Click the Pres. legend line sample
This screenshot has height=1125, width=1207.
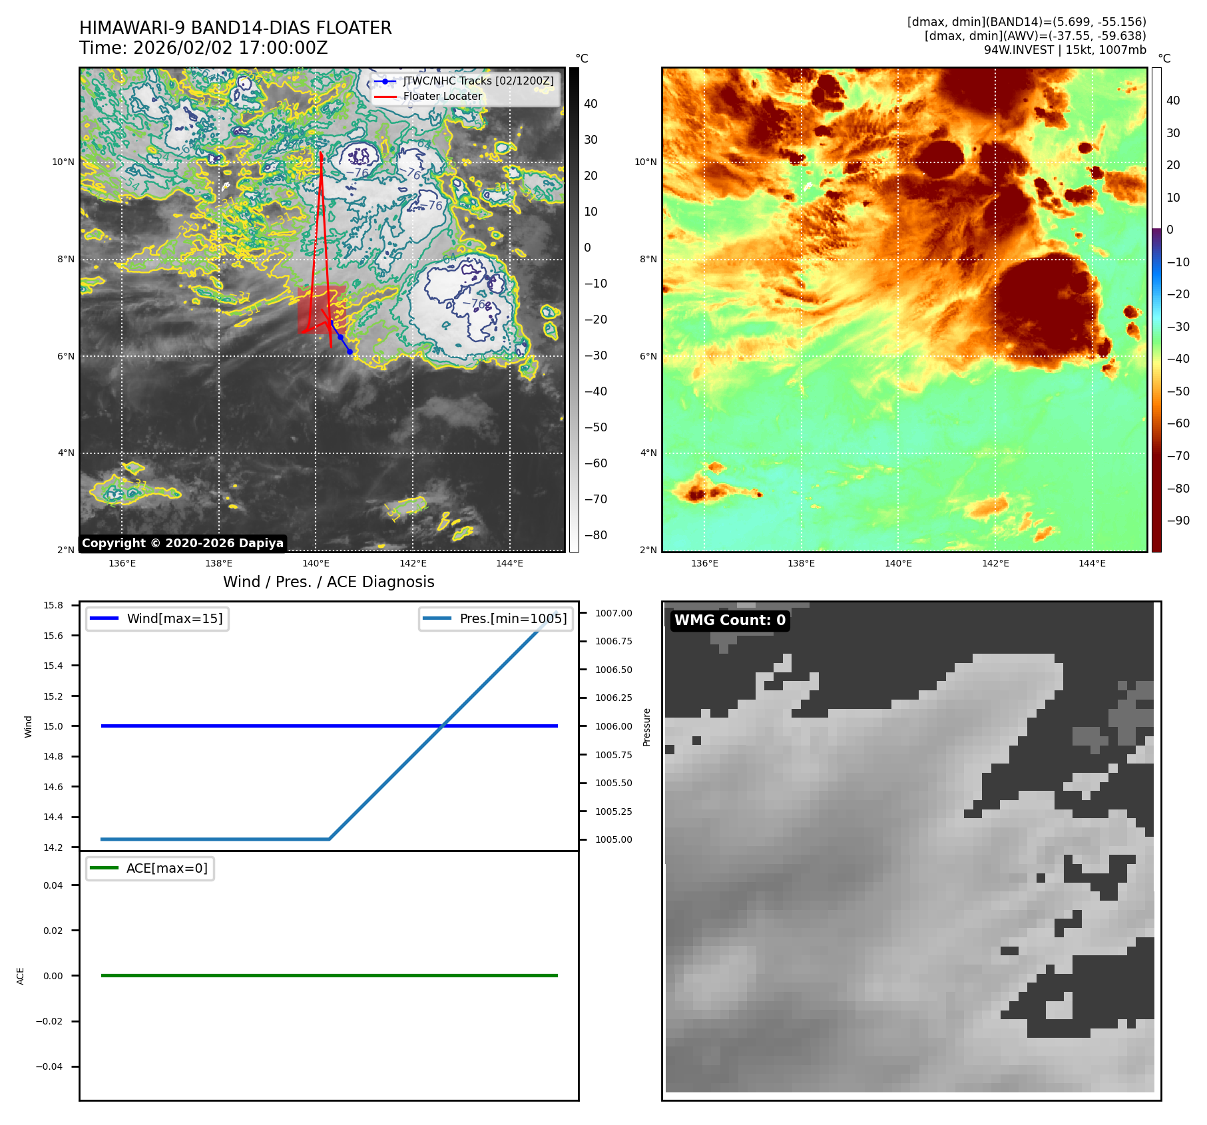(x=437, y=618)
